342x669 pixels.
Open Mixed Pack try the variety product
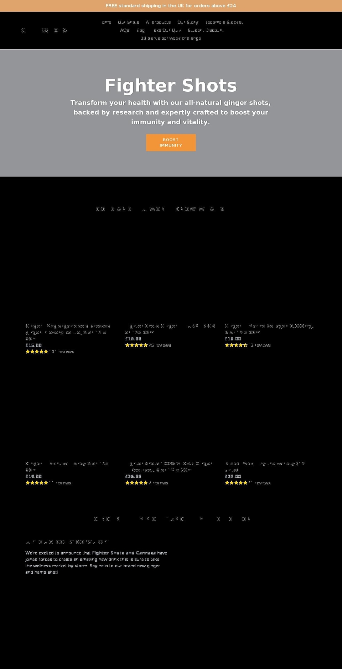(265, 467)
